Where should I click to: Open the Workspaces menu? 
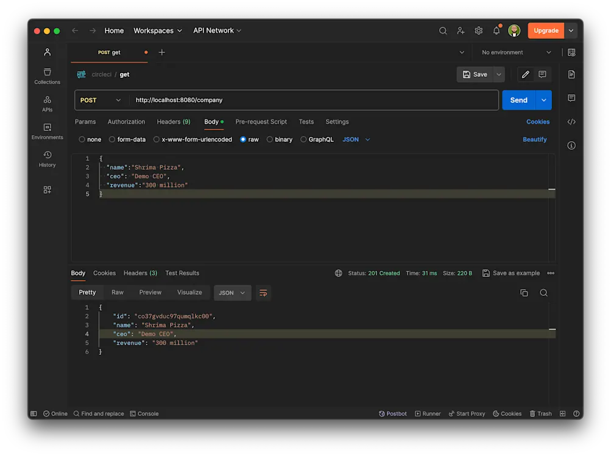[x=157, y=30]
